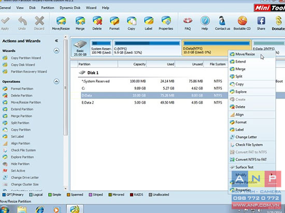Select System Reserved partition bar
The height and width of the screenshot is (213, 285).
tap(101, 48)
